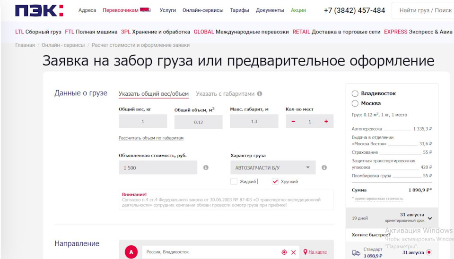Click the Пломбировка груза 55 ₽ line

tap(392, 175)
